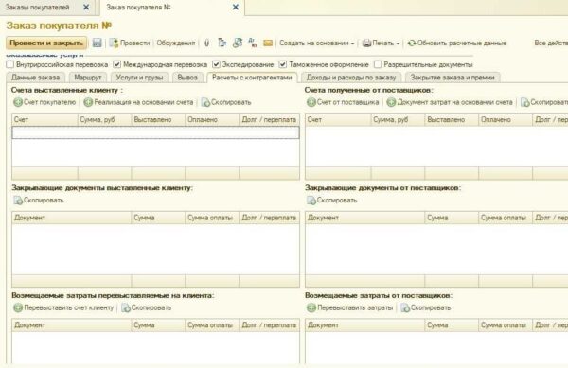Click Выставлено header in client invoices table
568x368 pixels.
click(158, 120)
